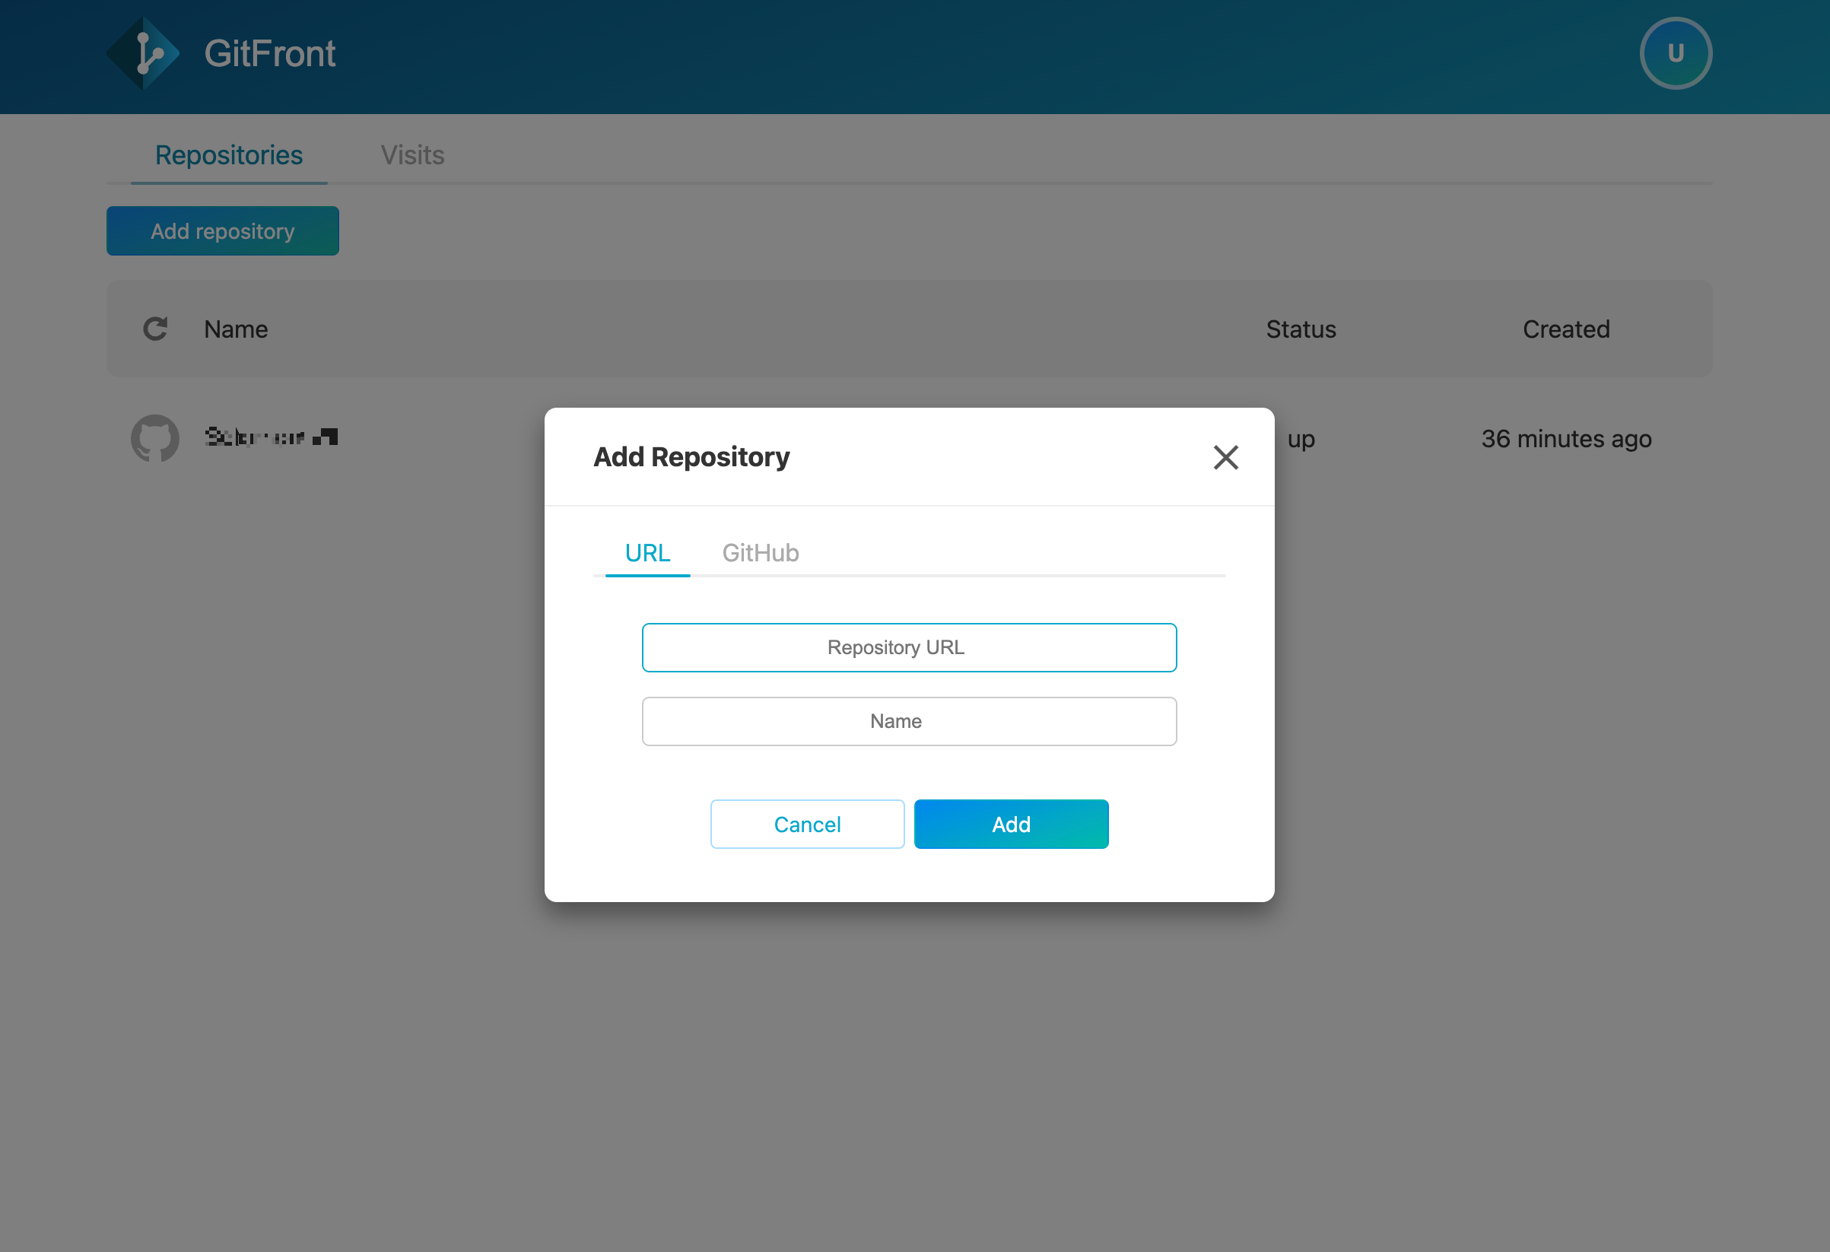Focus the Repository URL field

[909, 647]
